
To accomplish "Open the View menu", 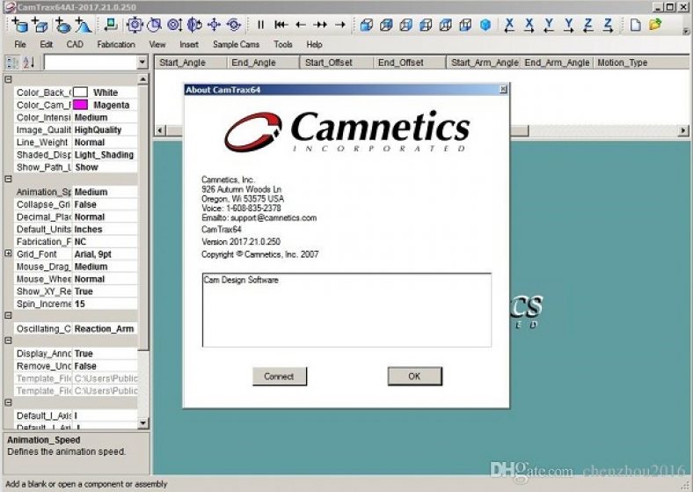I will pos(157,44).
